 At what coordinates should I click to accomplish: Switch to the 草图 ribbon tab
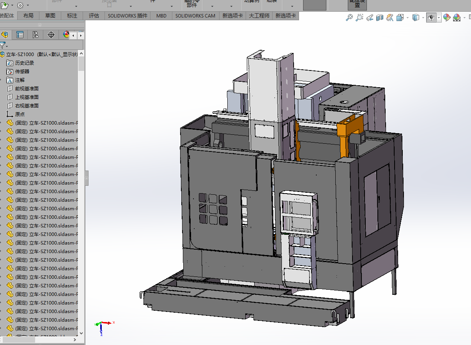[x=50, y=16]
